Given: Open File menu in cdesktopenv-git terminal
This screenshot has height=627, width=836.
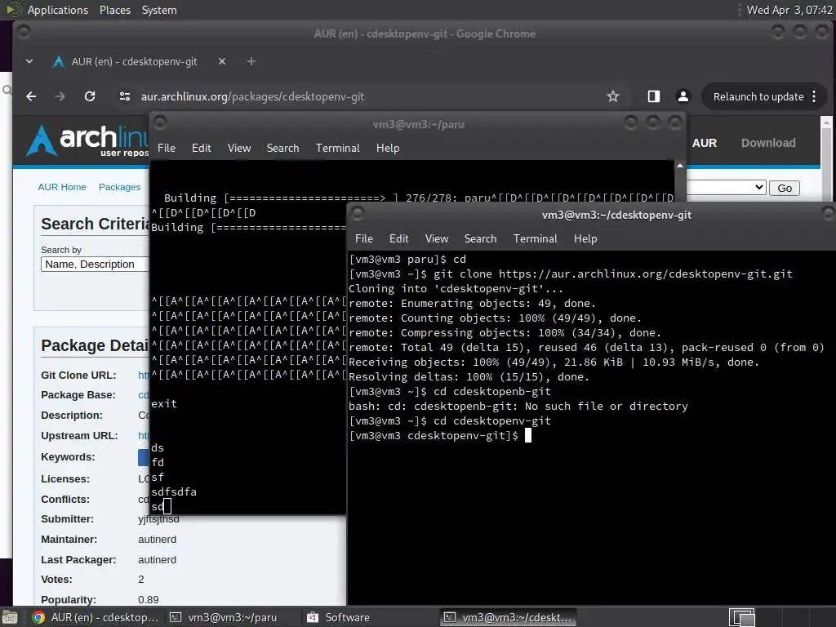Looking at the screenshot, I should point(364,239).
